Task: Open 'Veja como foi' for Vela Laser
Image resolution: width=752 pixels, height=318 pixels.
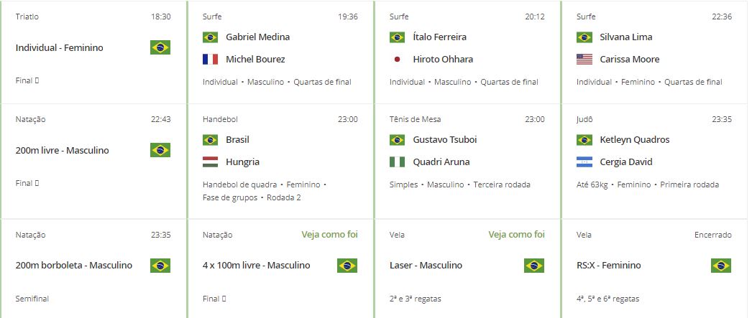Action: tap(516, 235)
